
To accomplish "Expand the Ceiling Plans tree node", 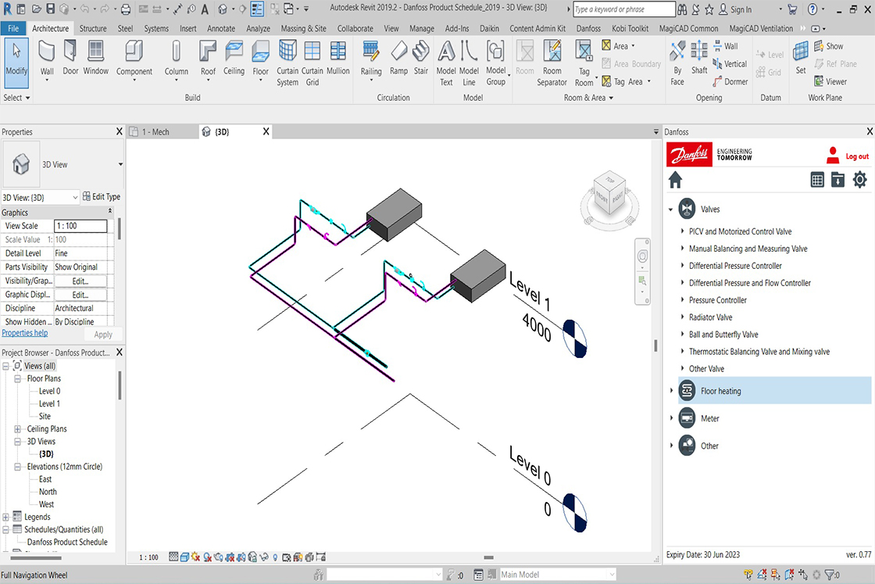I will click(18, 429).
